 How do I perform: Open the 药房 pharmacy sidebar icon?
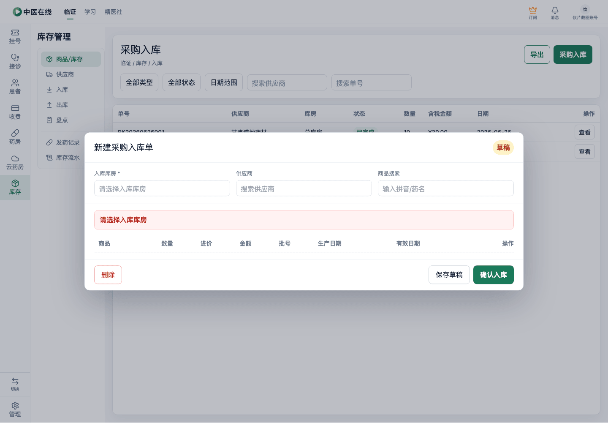click(x=15, y=137)
